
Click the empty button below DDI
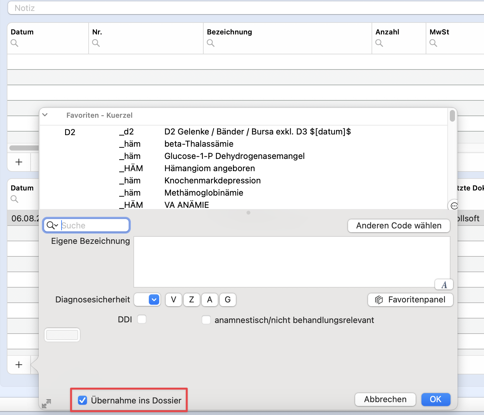[x=62, y=335]
